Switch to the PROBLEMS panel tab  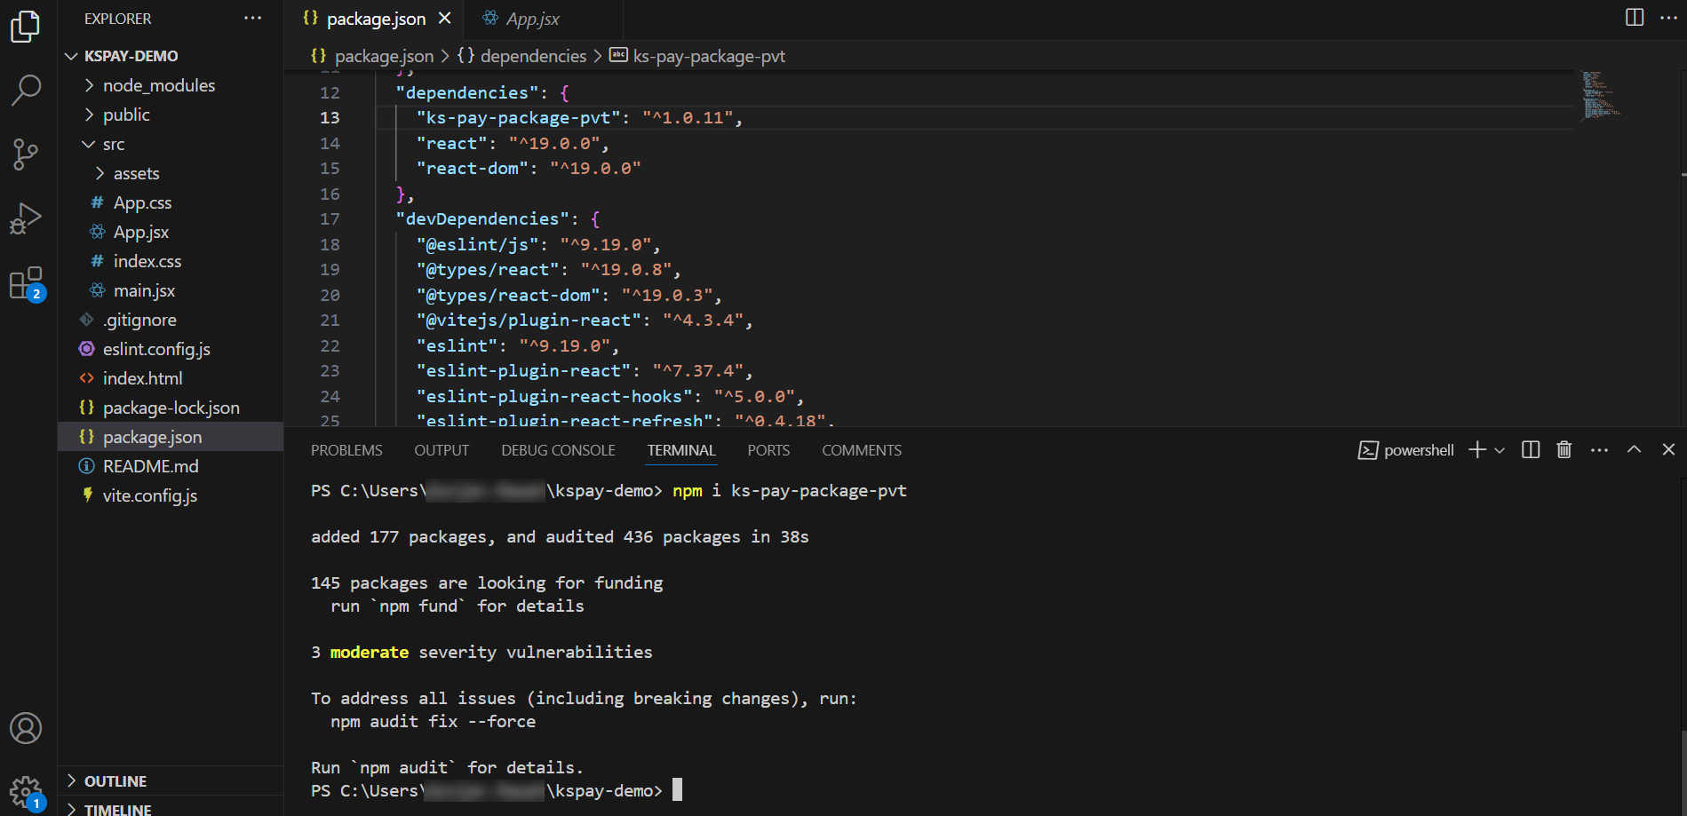click(346, 450)
